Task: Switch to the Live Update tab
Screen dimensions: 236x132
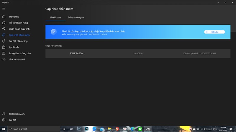Action: coord(55,18)
